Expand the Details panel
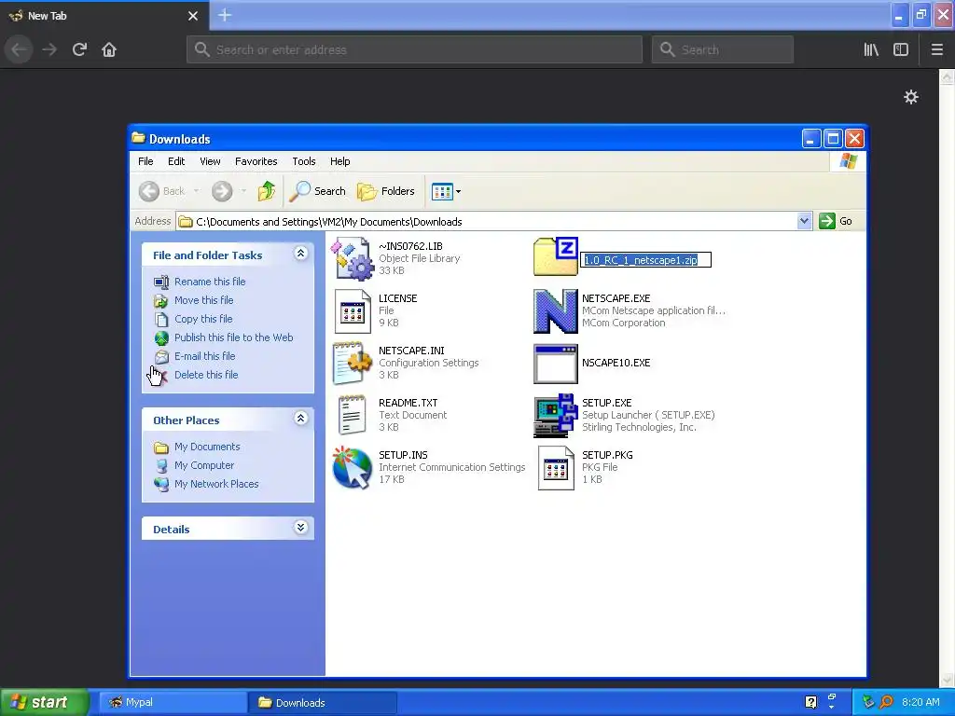 click(x=301, y=528)
